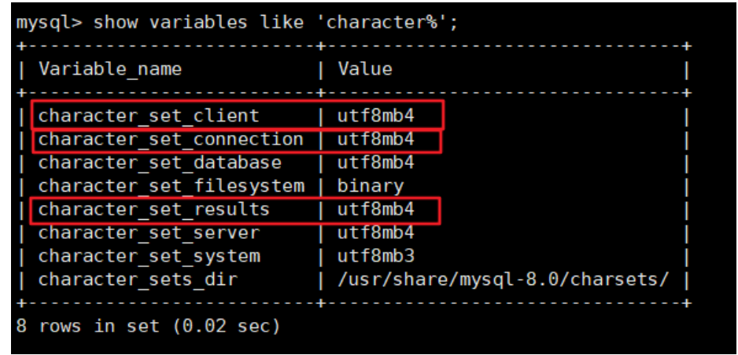Click utf8mb4 value for character_set_database

(375, 163)
